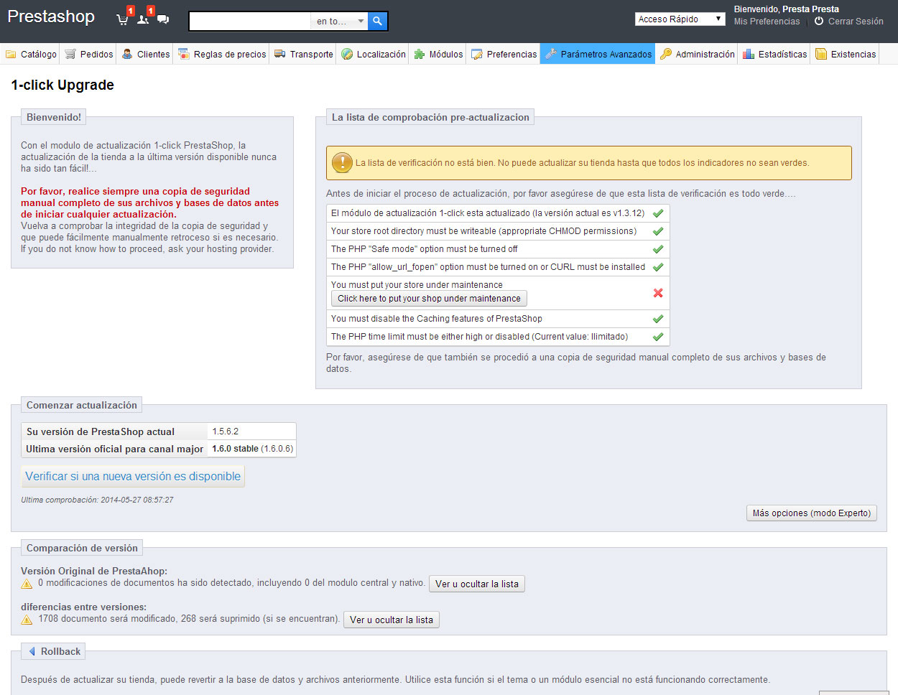
Task: Show the list of modified original files
Action: (x=477, y=584)
